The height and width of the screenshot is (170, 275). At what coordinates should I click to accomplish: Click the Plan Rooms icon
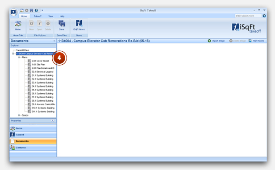pos(250,41)
